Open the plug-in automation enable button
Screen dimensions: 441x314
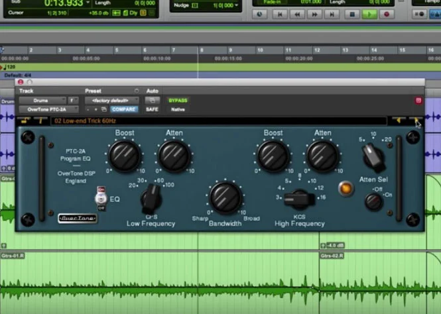click(153, 100)
